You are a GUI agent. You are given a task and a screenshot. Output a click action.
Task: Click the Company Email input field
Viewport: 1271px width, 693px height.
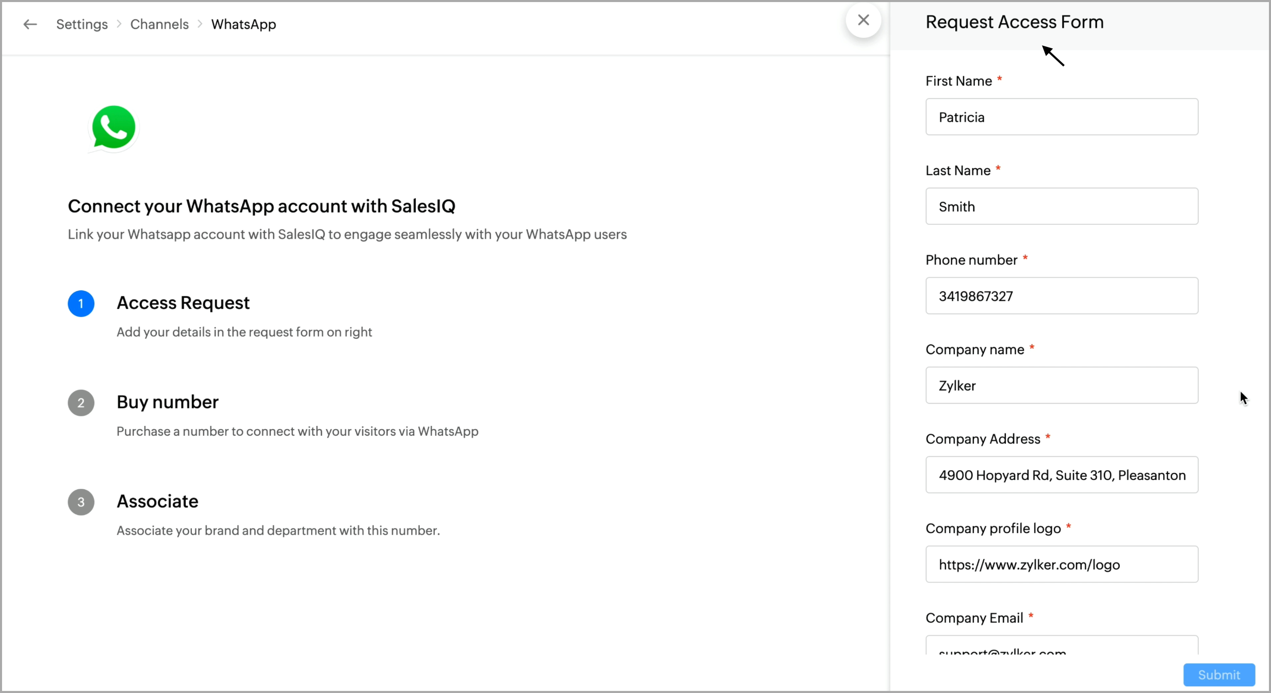pos(1061,648)
